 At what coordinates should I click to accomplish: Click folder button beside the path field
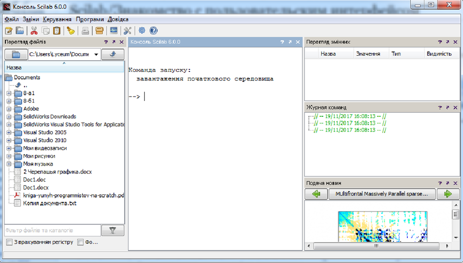coord(16,54)
